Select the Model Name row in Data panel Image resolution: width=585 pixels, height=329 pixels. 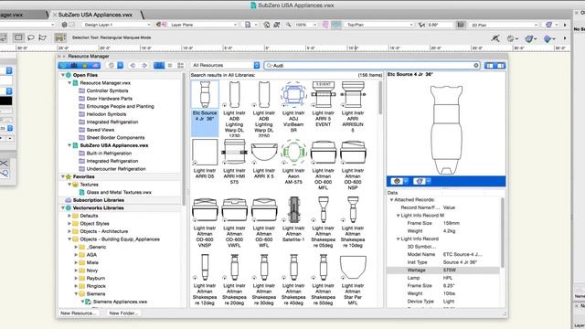(x=443, y=254)
